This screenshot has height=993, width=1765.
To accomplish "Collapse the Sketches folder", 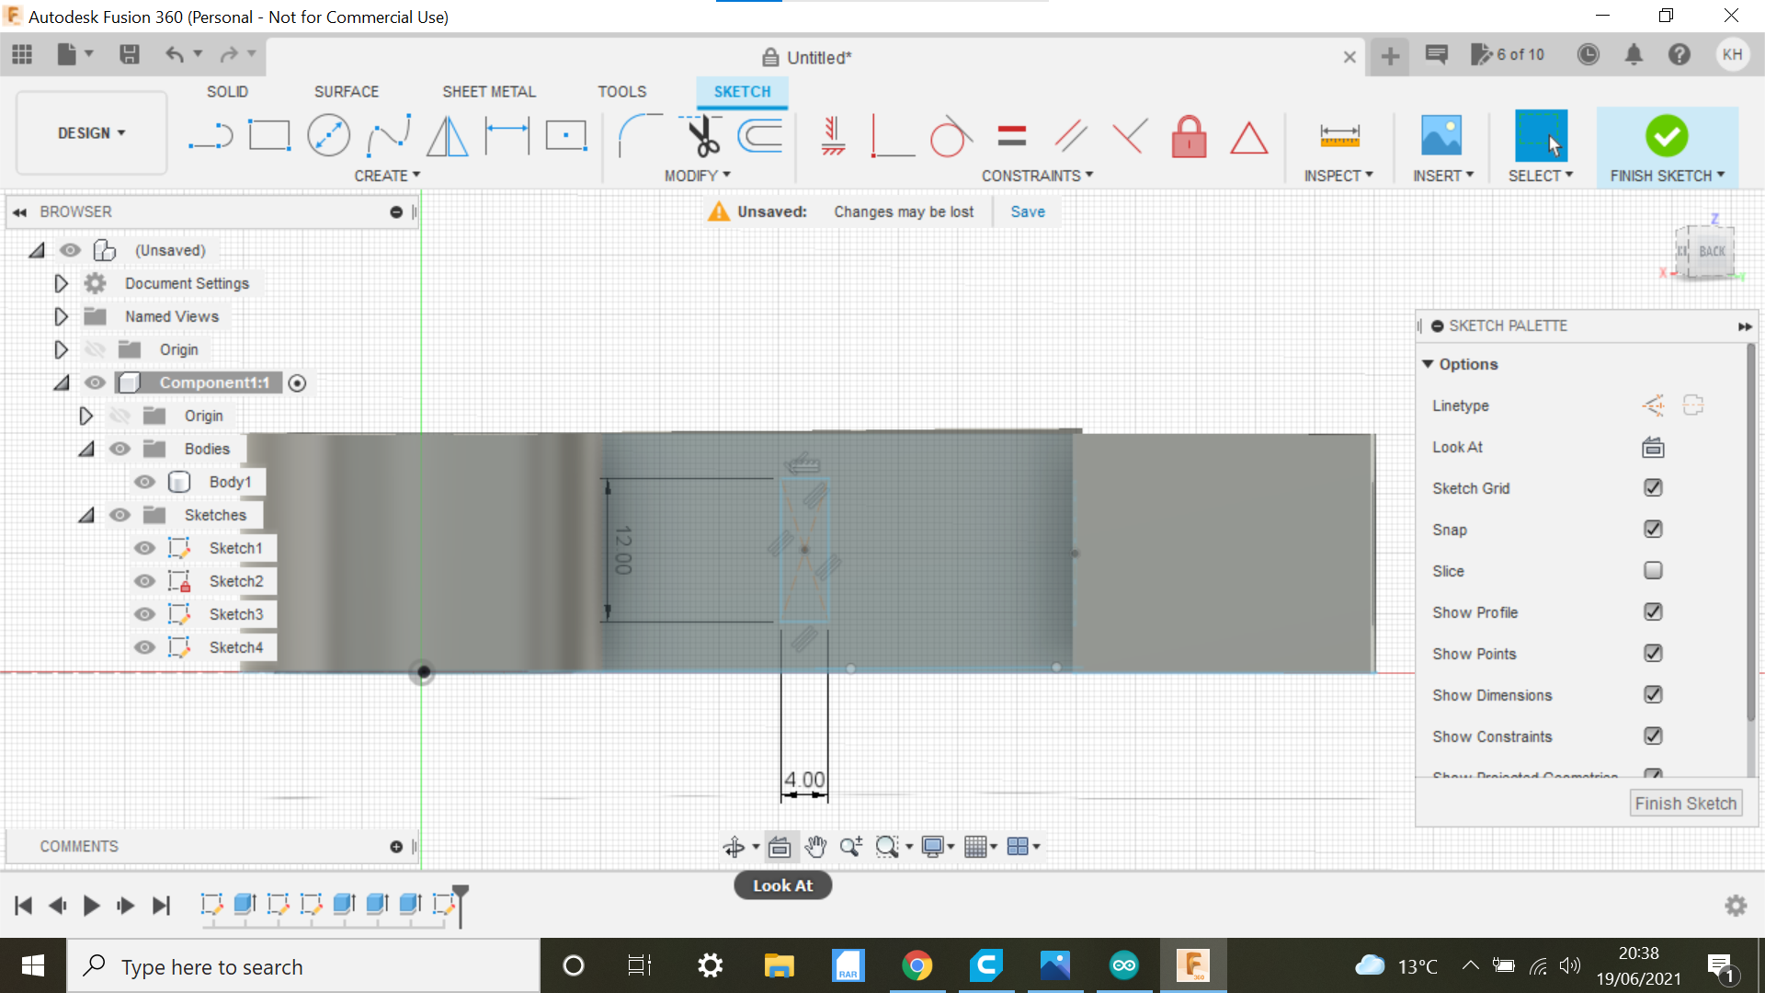I will [85, 515].
